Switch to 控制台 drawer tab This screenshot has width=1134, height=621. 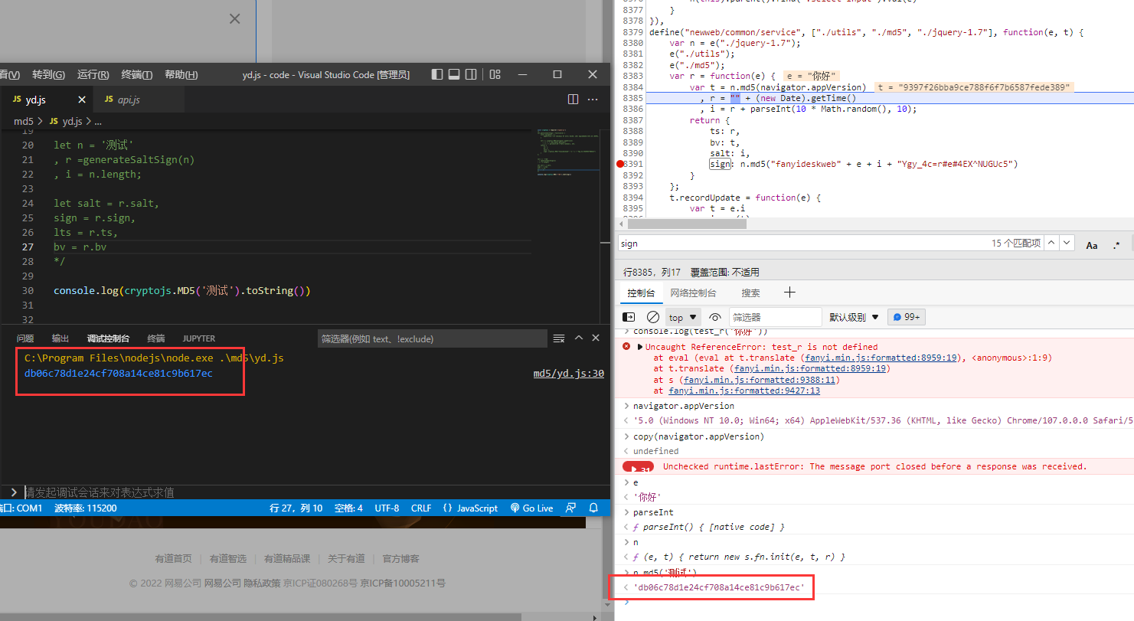(x=641, y=293)
